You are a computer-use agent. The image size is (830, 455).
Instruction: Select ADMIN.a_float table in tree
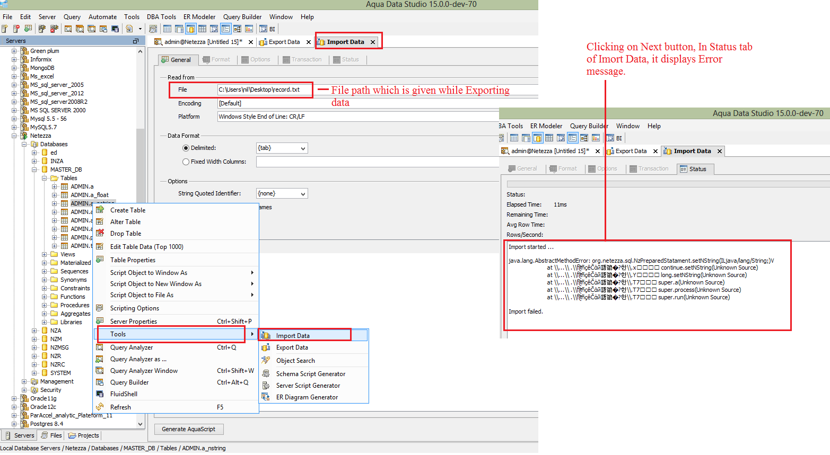coord(89,195)
